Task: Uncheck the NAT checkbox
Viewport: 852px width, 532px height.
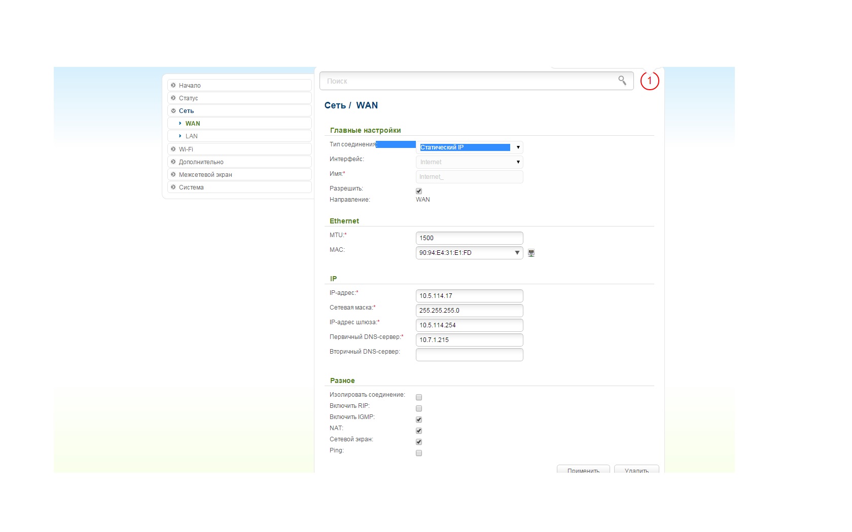Action: click(x=419, y=431)
